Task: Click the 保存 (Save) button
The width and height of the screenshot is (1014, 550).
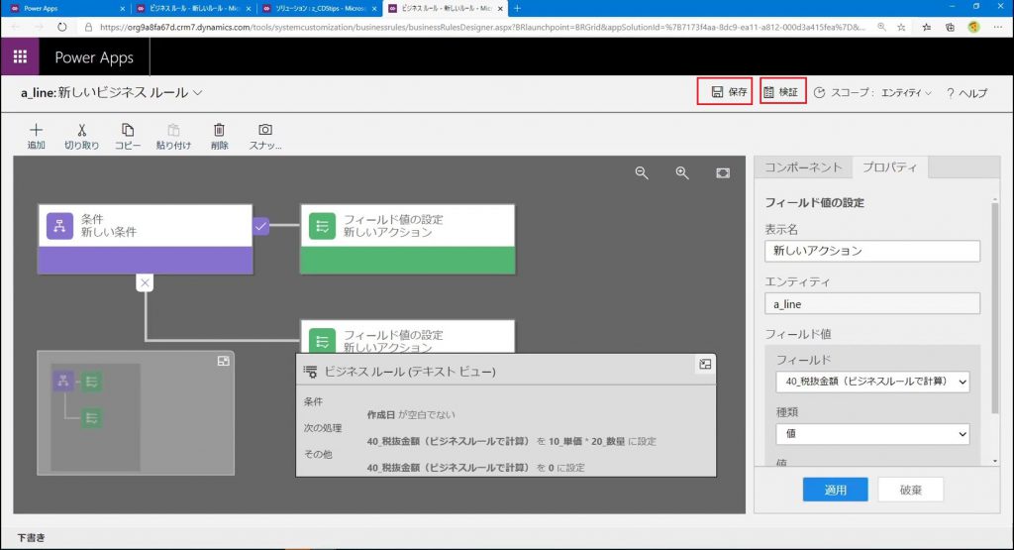Action: pyautogui.click(x=725, y=92)
